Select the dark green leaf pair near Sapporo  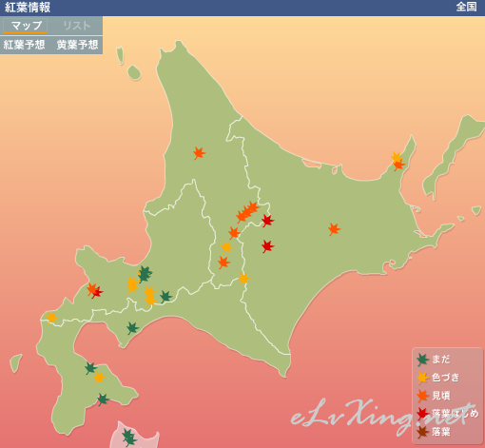[145, 274]
